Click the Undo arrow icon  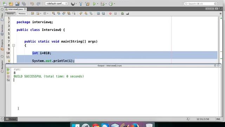pyautogui.click(x=32, y=4)
